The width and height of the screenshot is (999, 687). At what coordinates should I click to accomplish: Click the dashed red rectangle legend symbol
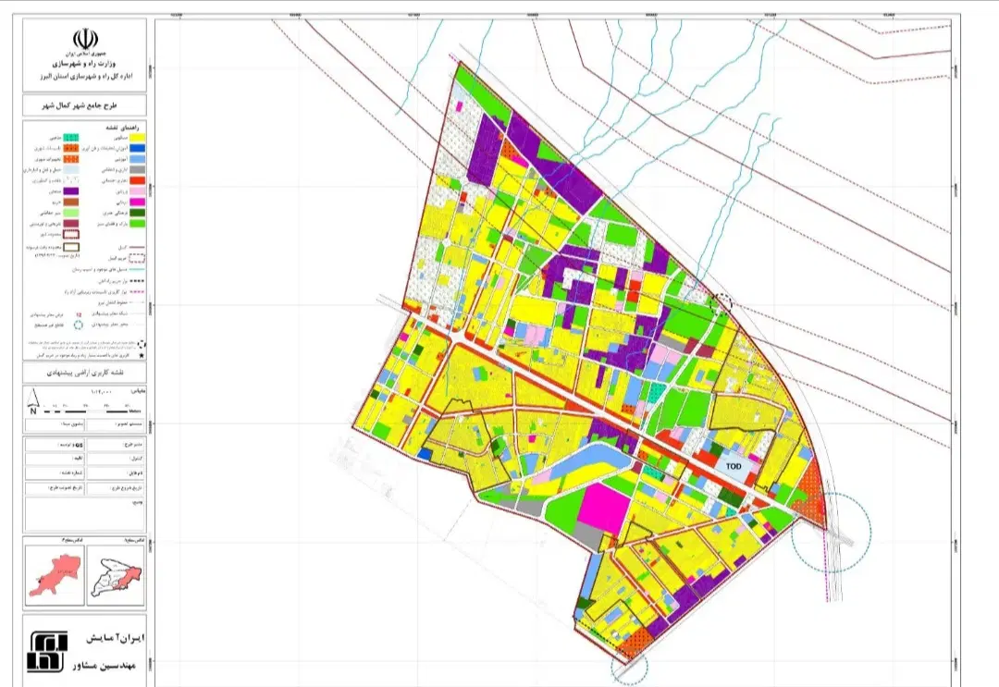pyautogui.click(x=70, y=234)
